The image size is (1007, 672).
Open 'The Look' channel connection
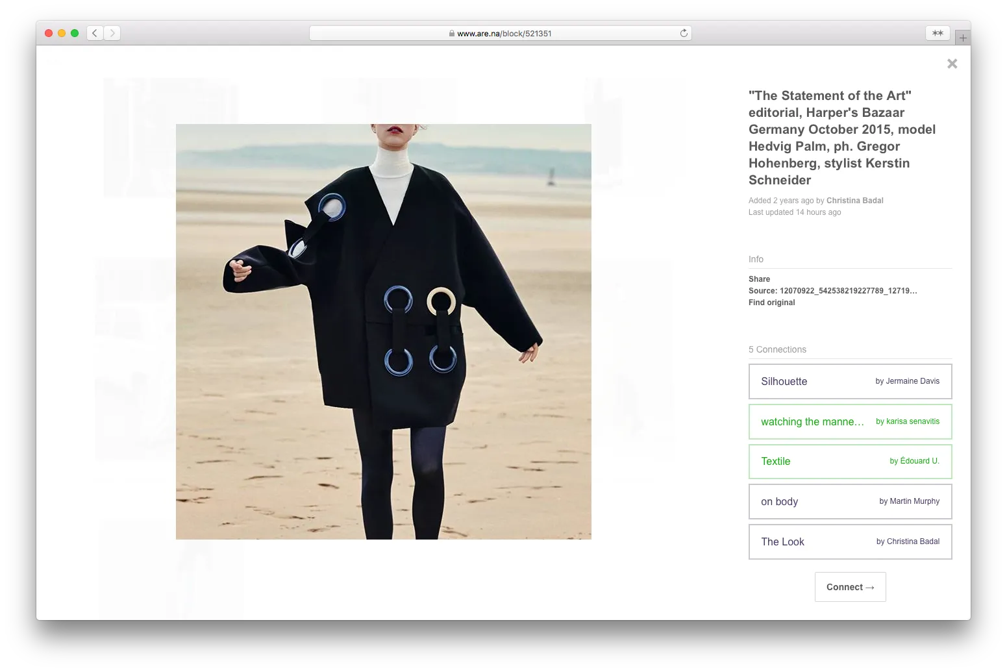pyautogui.click(x=850, y=541)
